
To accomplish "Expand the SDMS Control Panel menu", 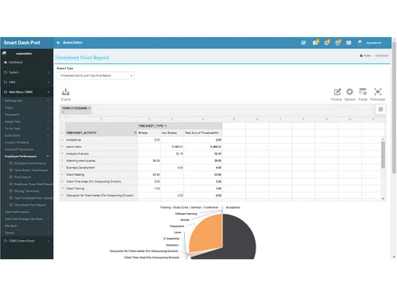I will (26, 241).
